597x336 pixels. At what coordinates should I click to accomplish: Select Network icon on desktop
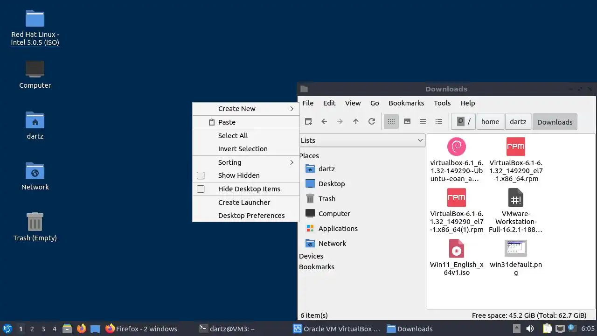[35, 176]
